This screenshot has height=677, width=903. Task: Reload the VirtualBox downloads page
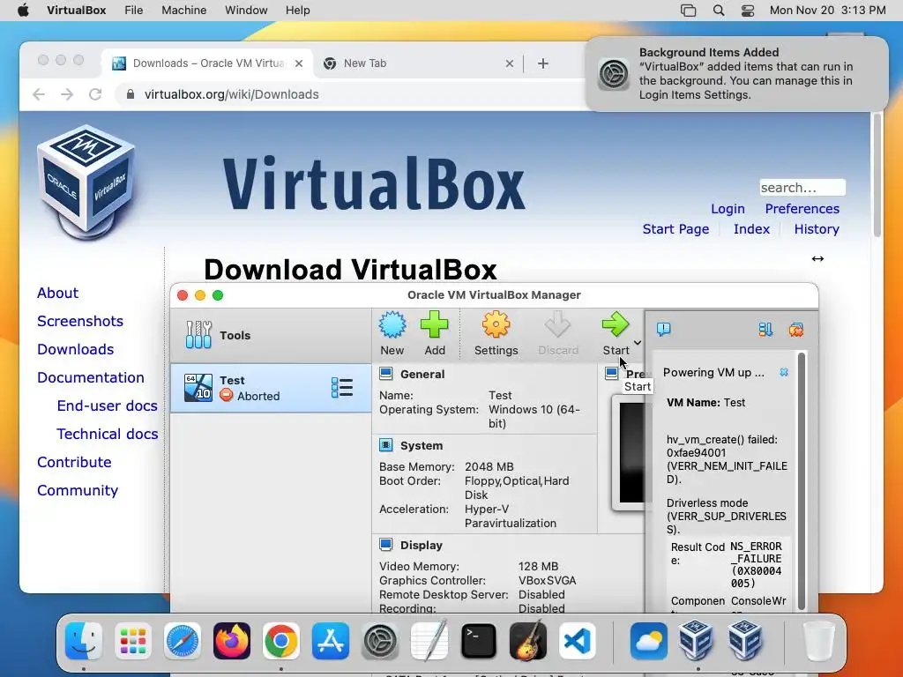click(x=95, y=94)
